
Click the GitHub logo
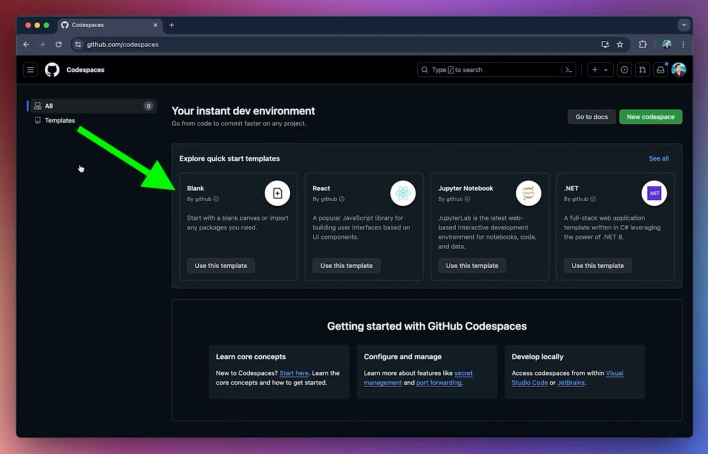pyautogui.click(x=52, y=69)
